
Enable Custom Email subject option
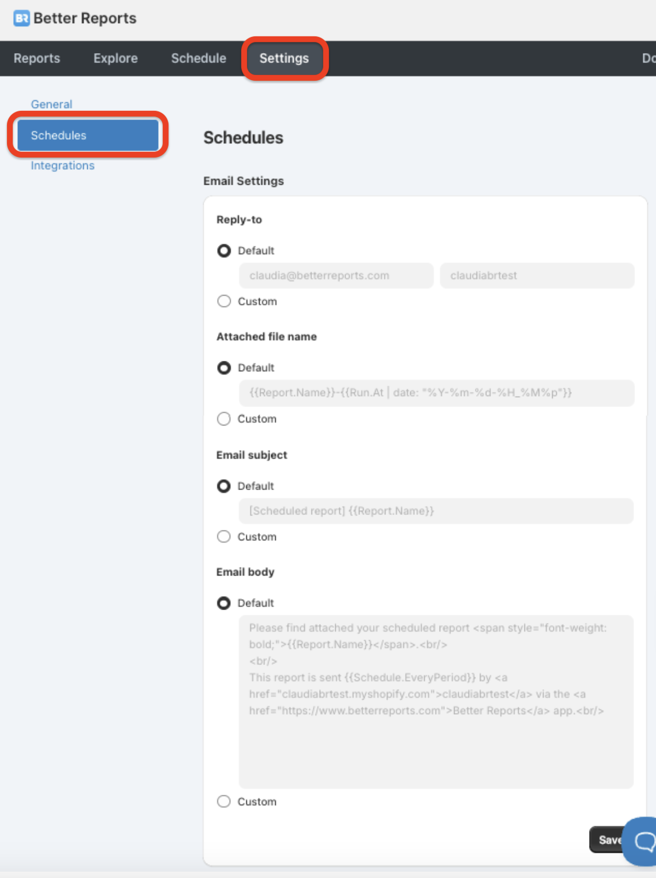224,537
